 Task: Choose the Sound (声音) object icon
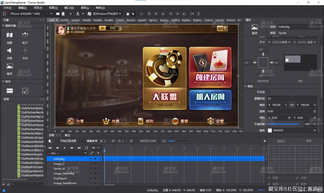(x=9, y=51)
